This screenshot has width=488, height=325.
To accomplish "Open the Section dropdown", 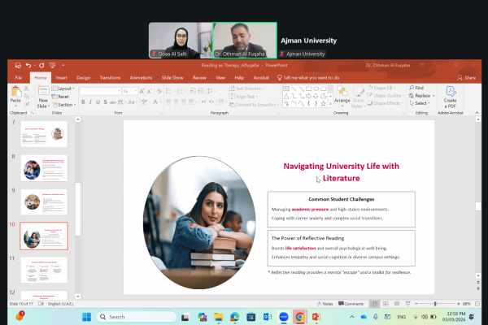I will (x=67, y=104).
